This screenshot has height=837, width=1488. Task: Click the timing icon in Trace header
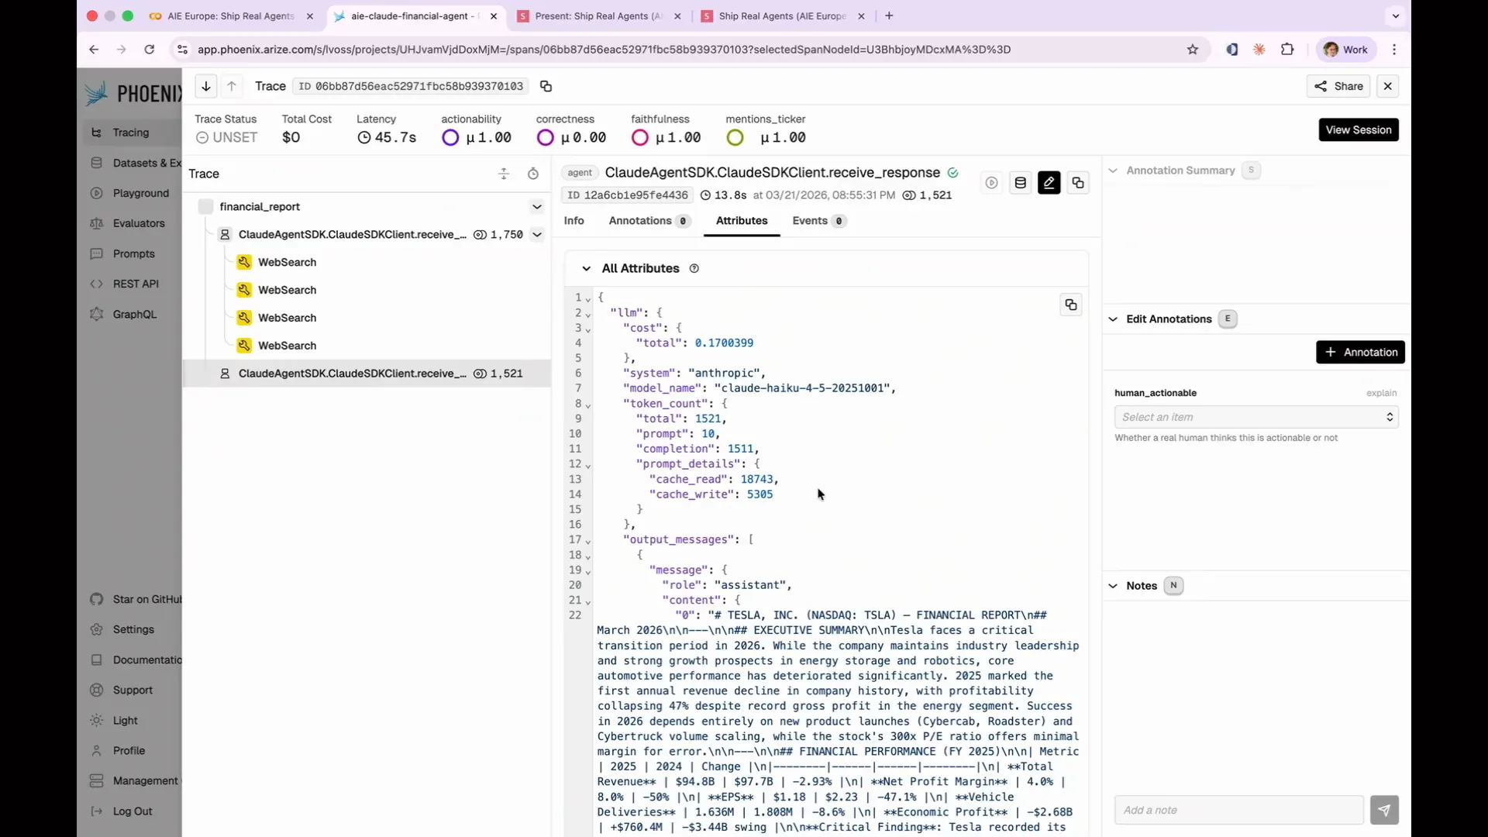click(x=533, y=174)
